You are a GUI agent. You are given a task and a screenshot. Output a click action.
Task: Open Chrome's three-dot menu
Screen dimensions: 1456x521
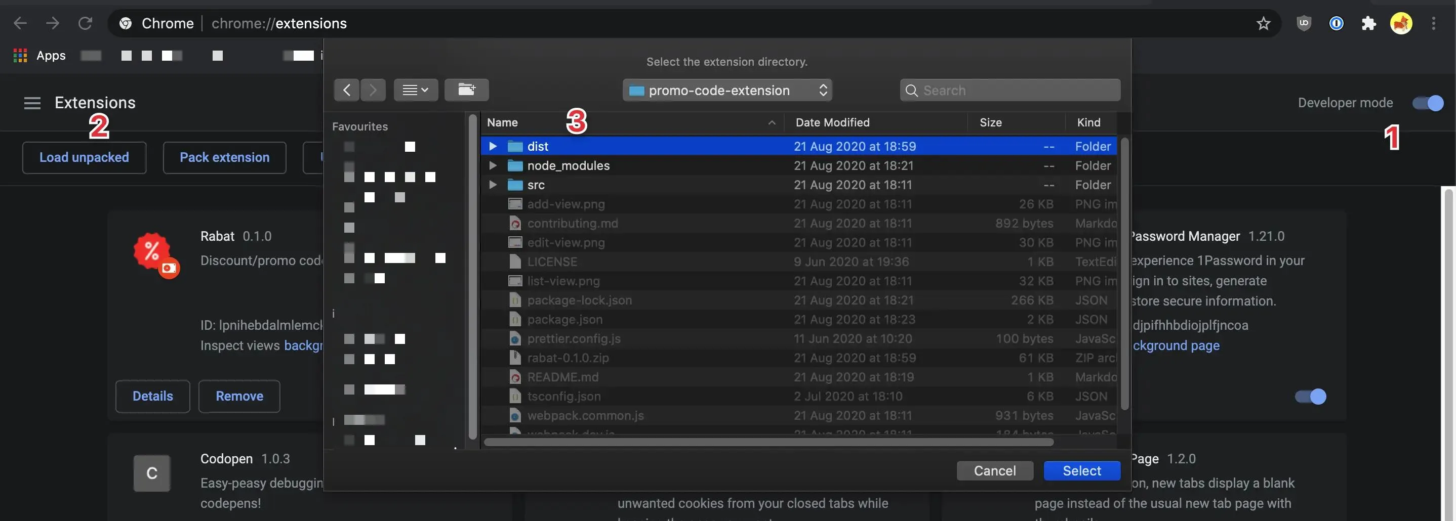click(1434, 23)
